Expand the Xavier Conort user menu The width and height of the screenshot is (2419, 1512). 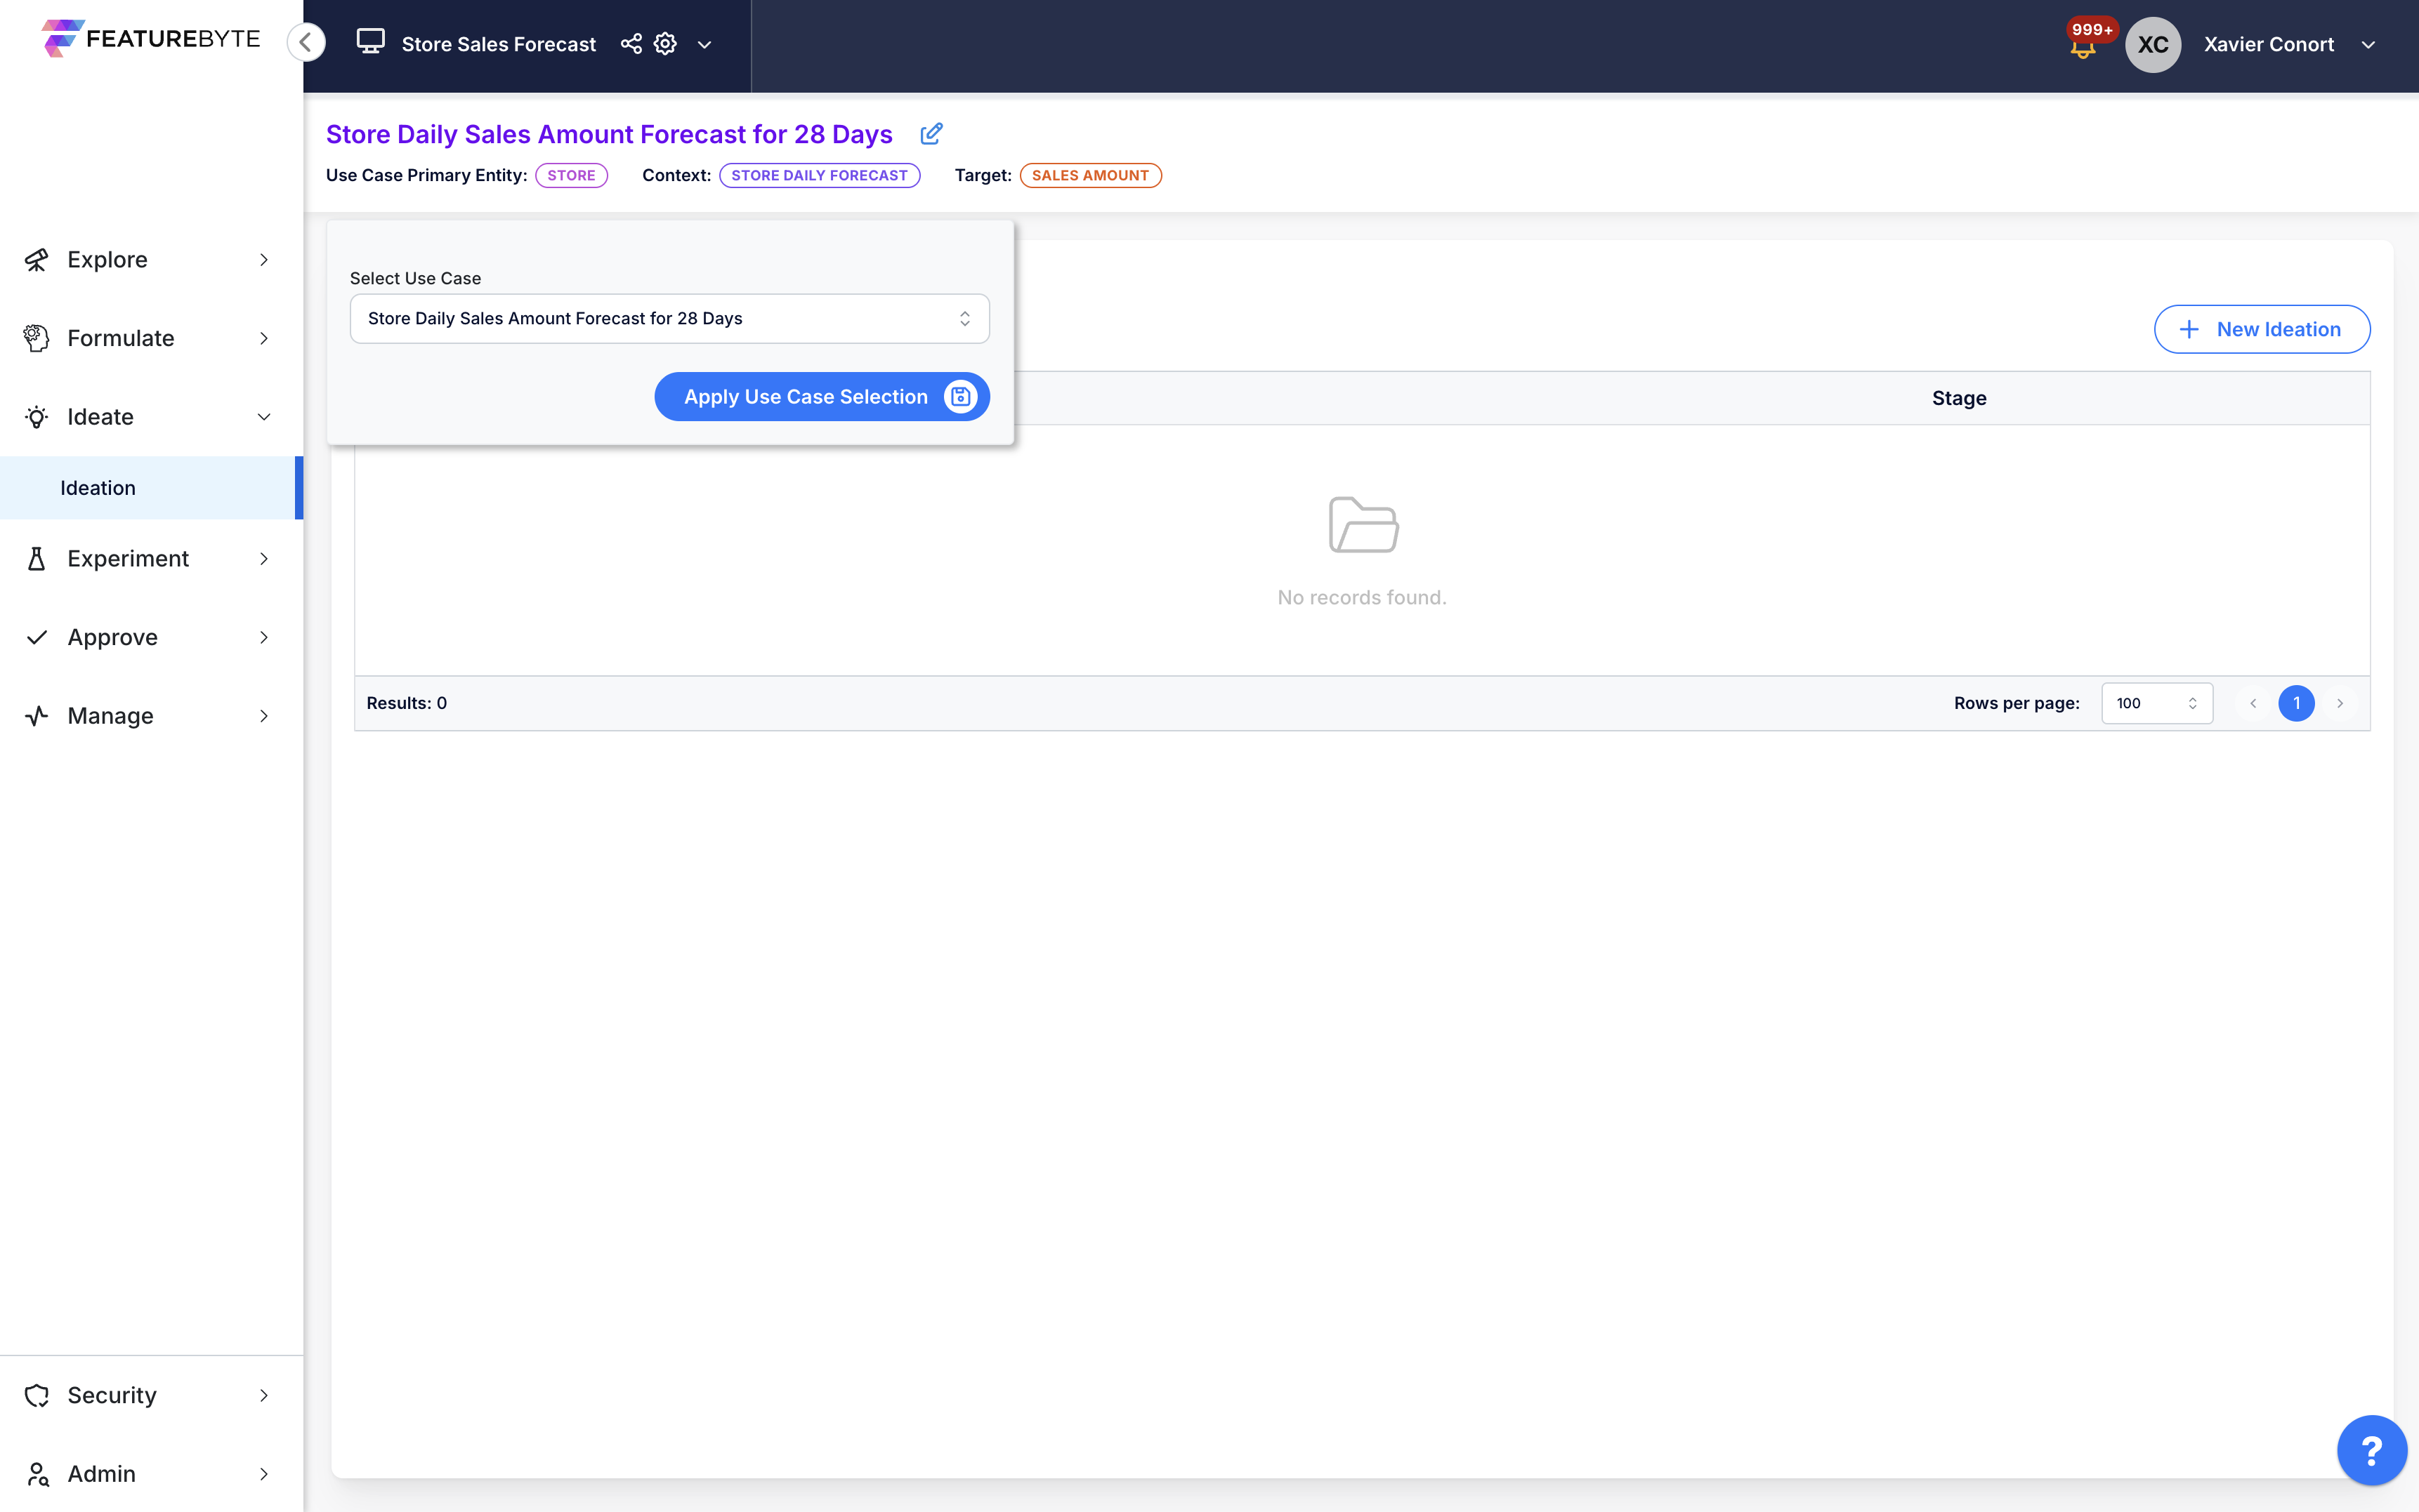[x=2367, y=44]
